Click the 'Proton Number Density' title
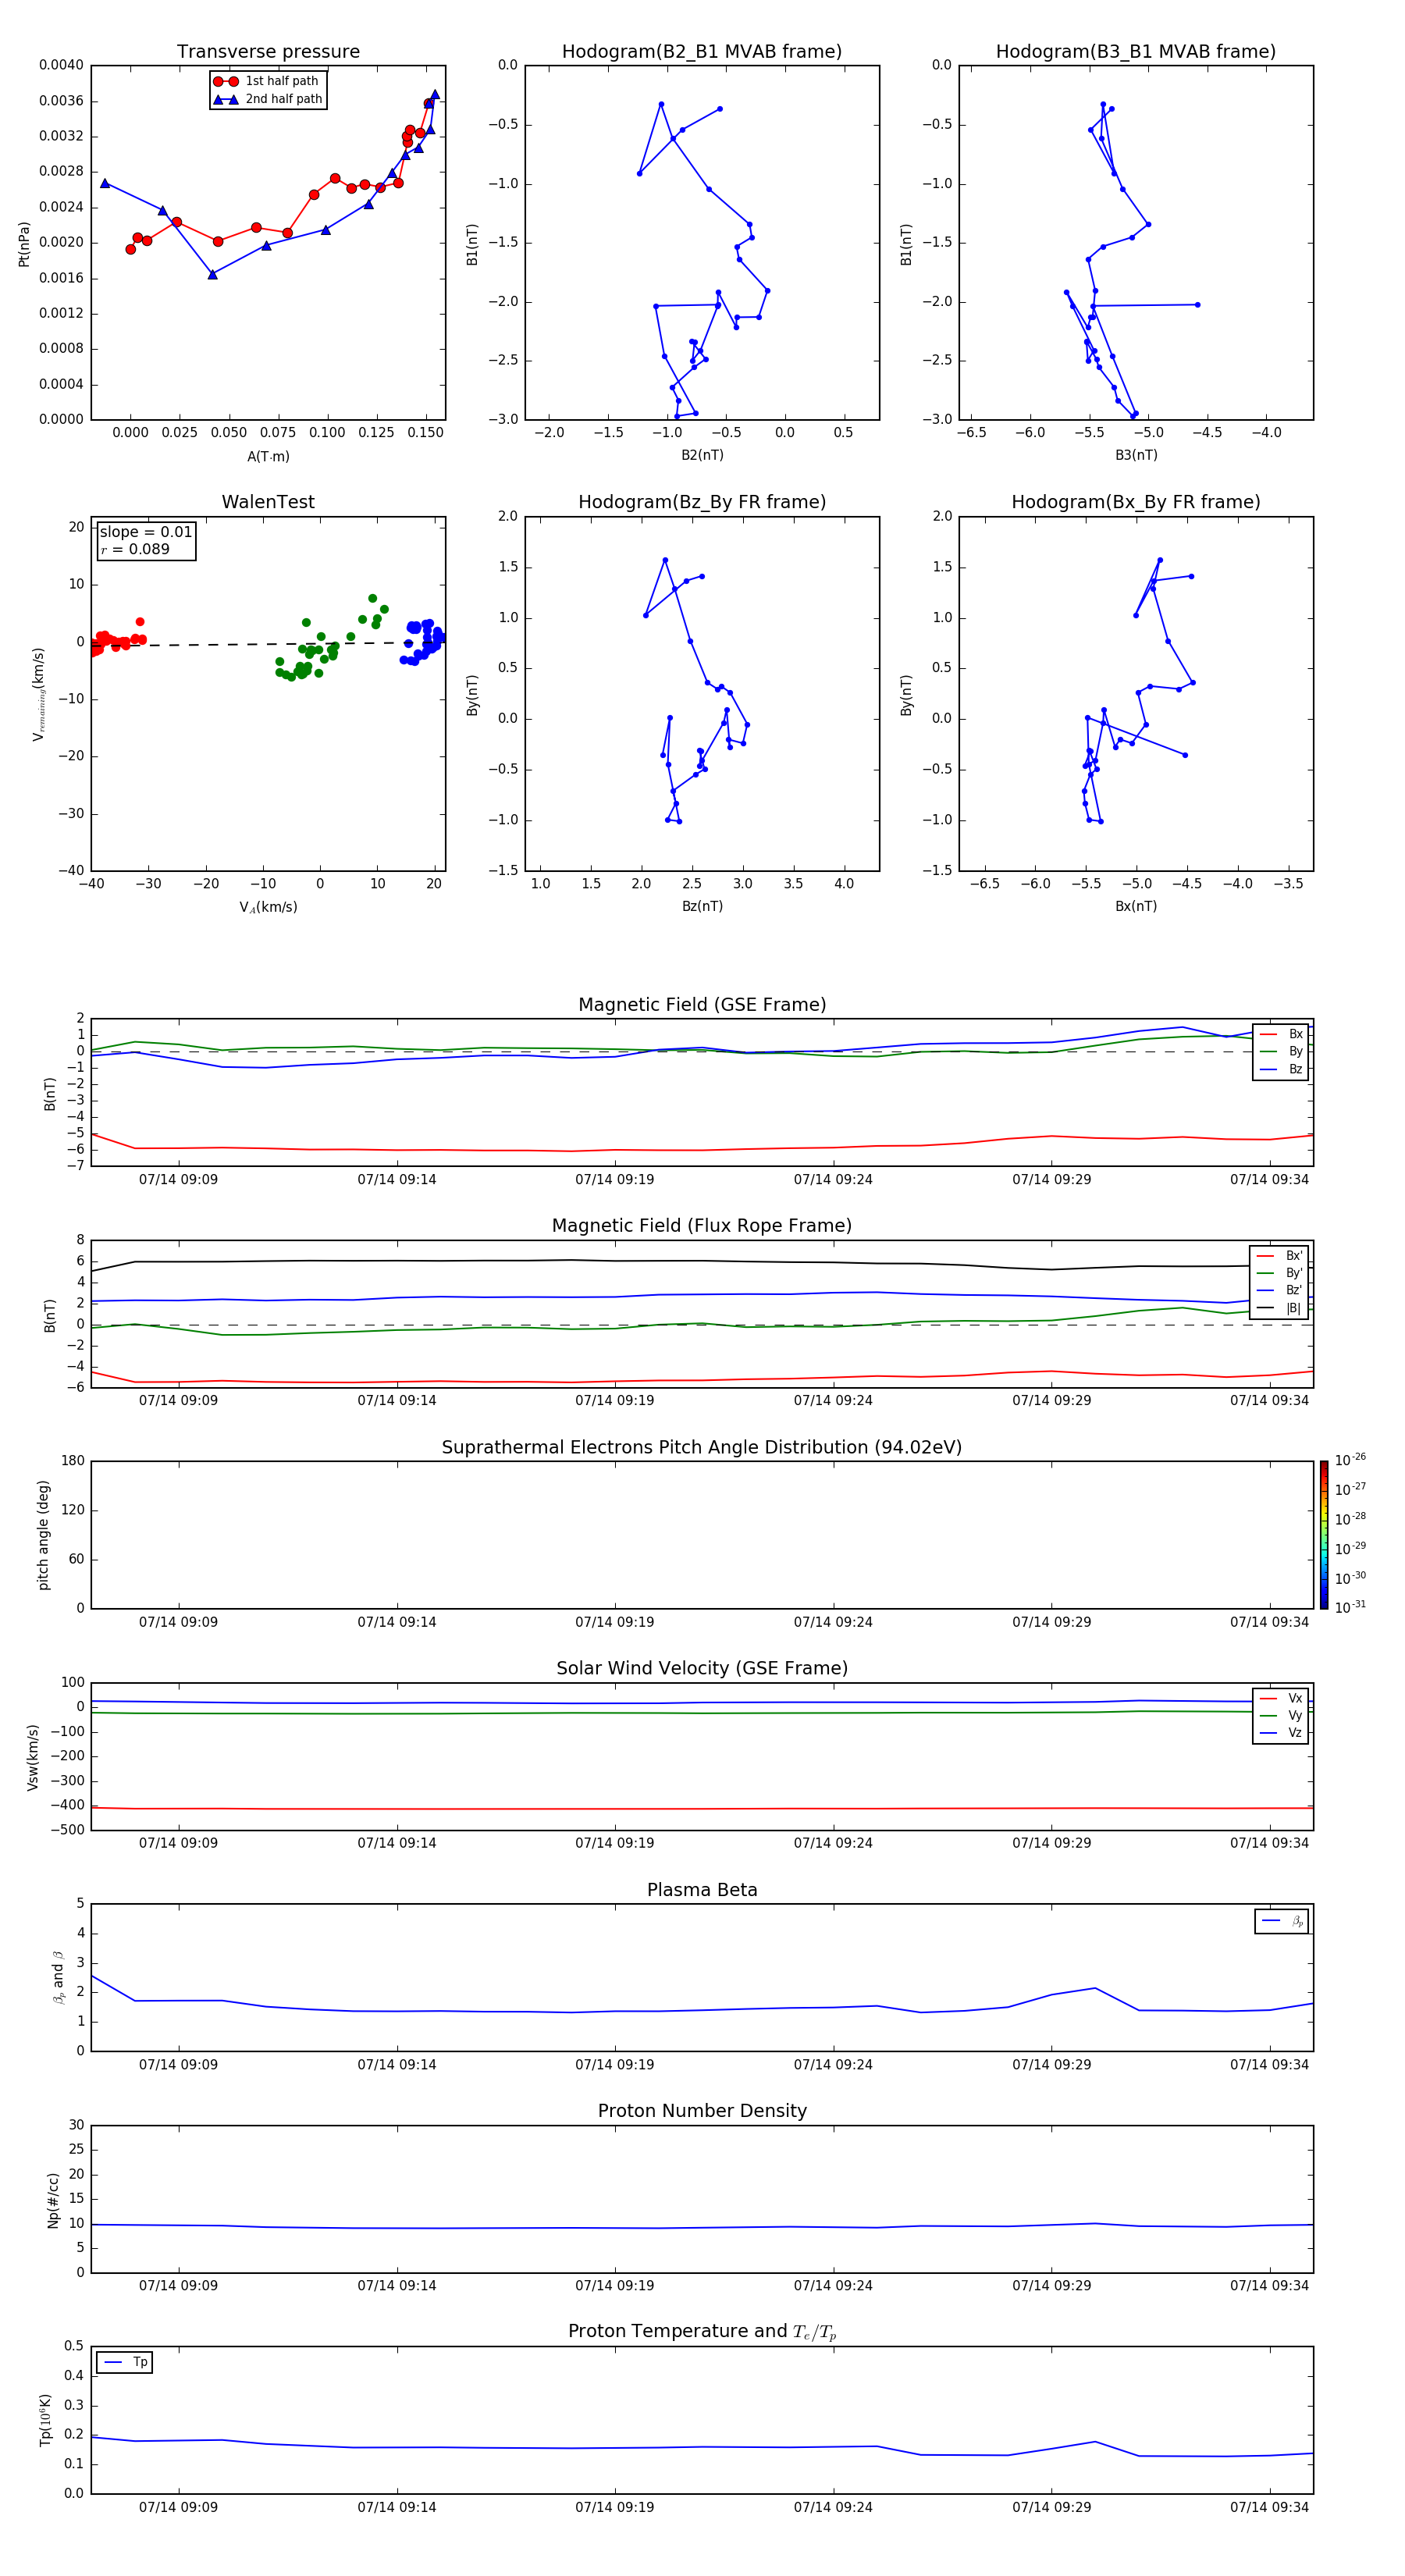Screen dimensions: 1405x2576 pos(702,2111)
